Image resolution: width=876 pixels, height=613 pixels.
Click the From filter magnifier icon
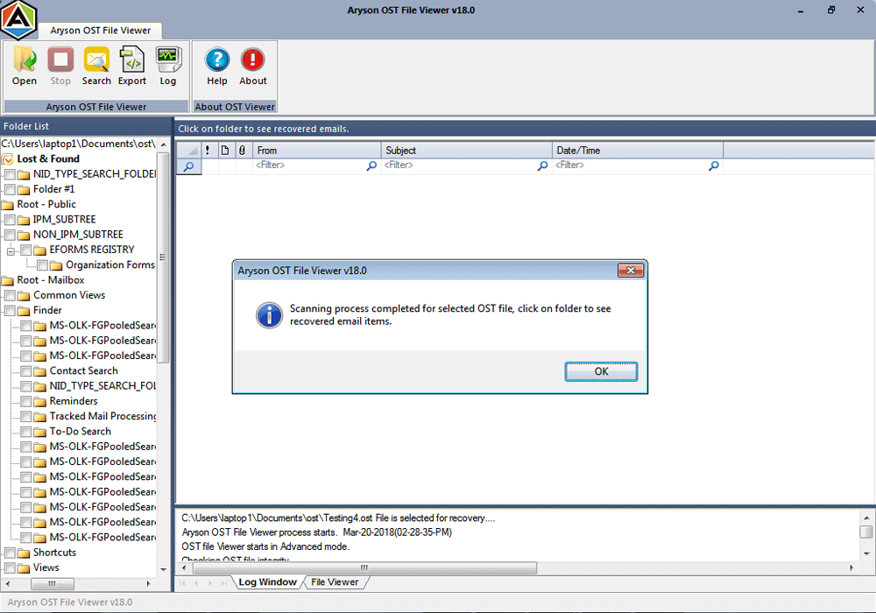click(x=371, y=166)
